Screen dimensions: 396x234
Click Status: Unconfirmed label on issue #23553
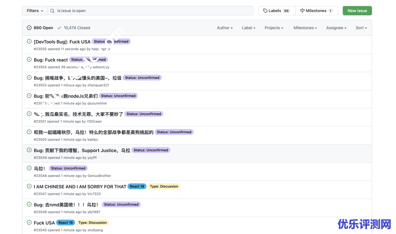142,78
